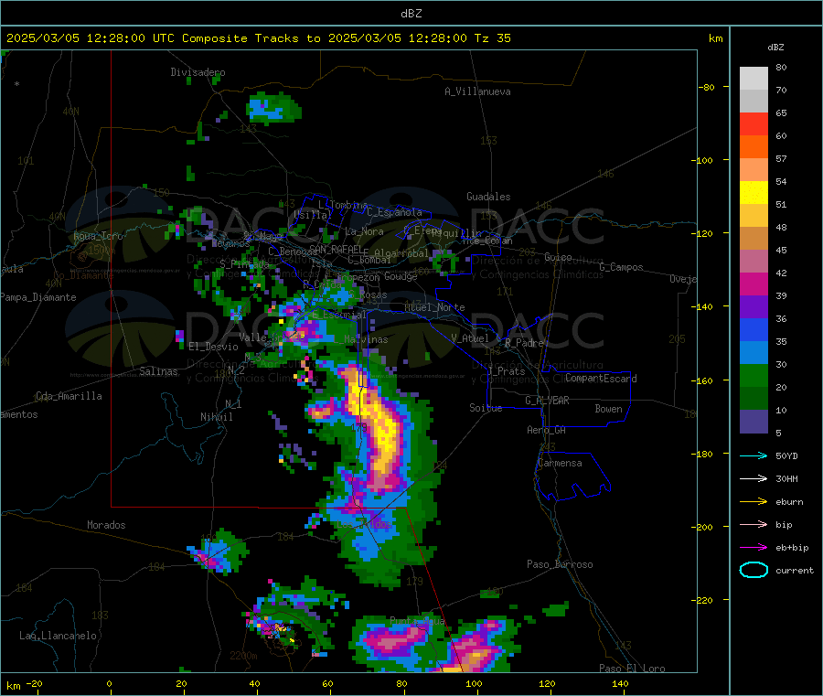Click the cyan 'current' ellipse legend symbol
The height and width of the screenshot is (696, 823).
pos(754,570)
